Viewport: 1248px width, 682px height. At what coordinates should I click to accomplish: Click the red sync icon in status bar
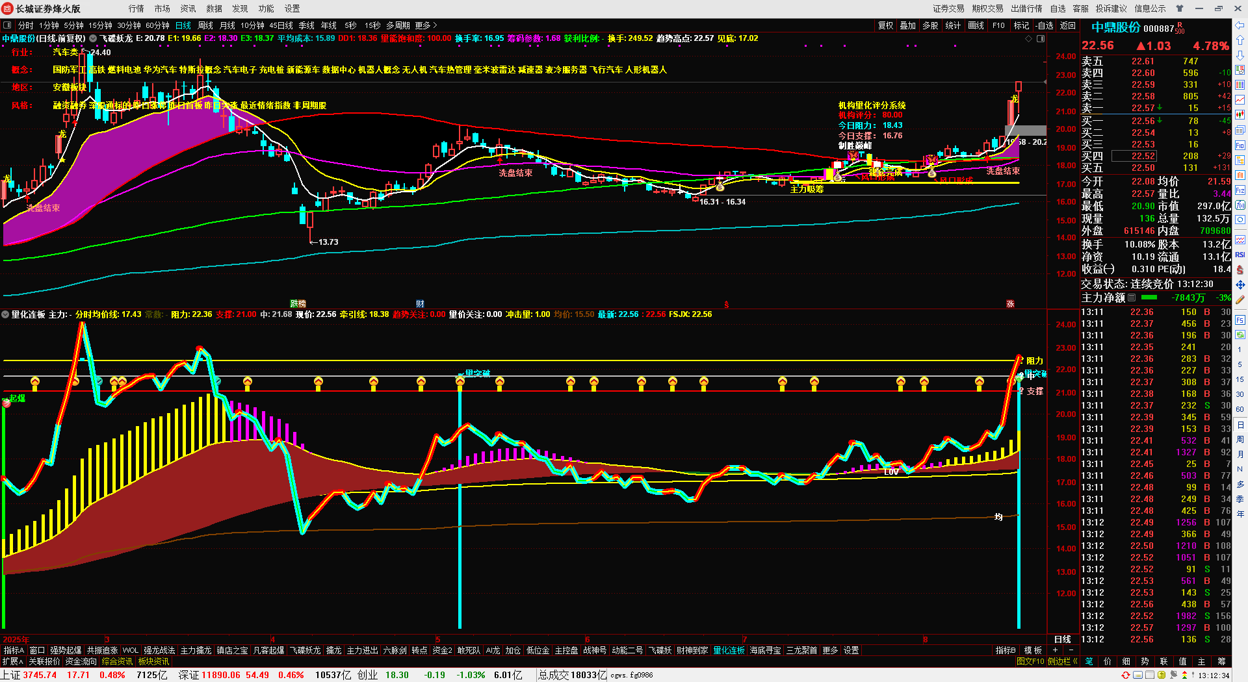click(x=1126, y=676)
